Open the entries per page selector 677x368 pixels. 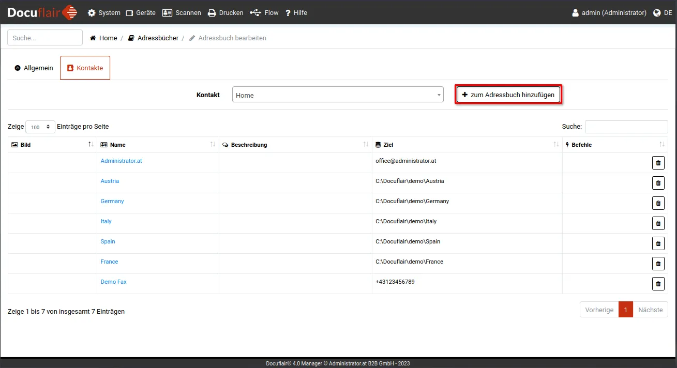tap(40, 127)
